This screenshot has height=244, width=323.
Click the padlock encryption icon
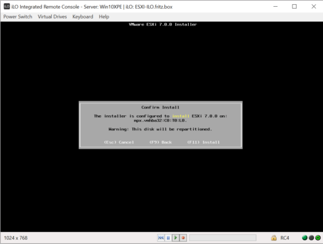click(274, 238)
